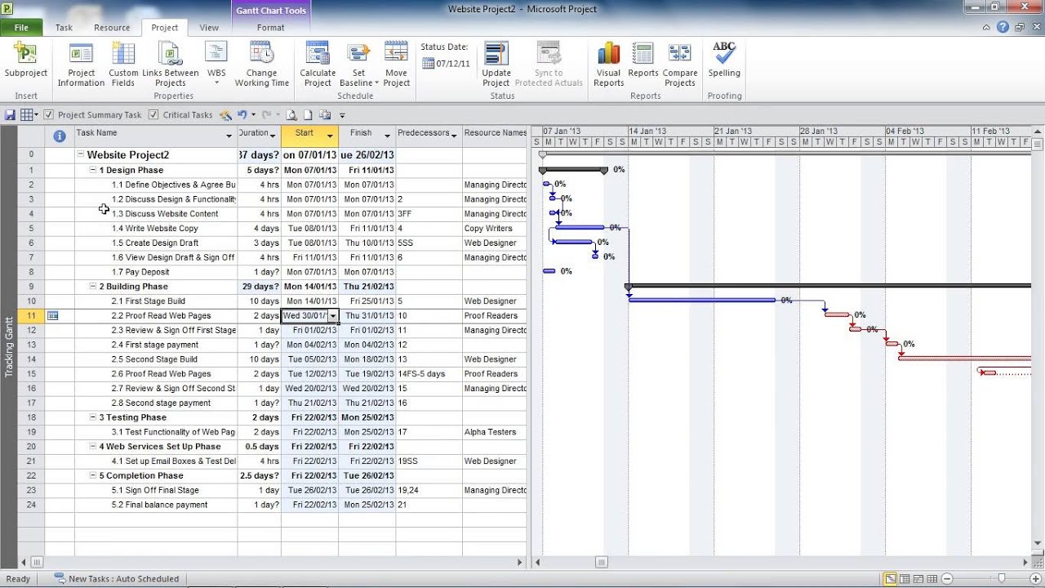This screenshot has width=1045, height=588.
Task: Zoom in using the status bar plus control
Action: pos(1035,577)
